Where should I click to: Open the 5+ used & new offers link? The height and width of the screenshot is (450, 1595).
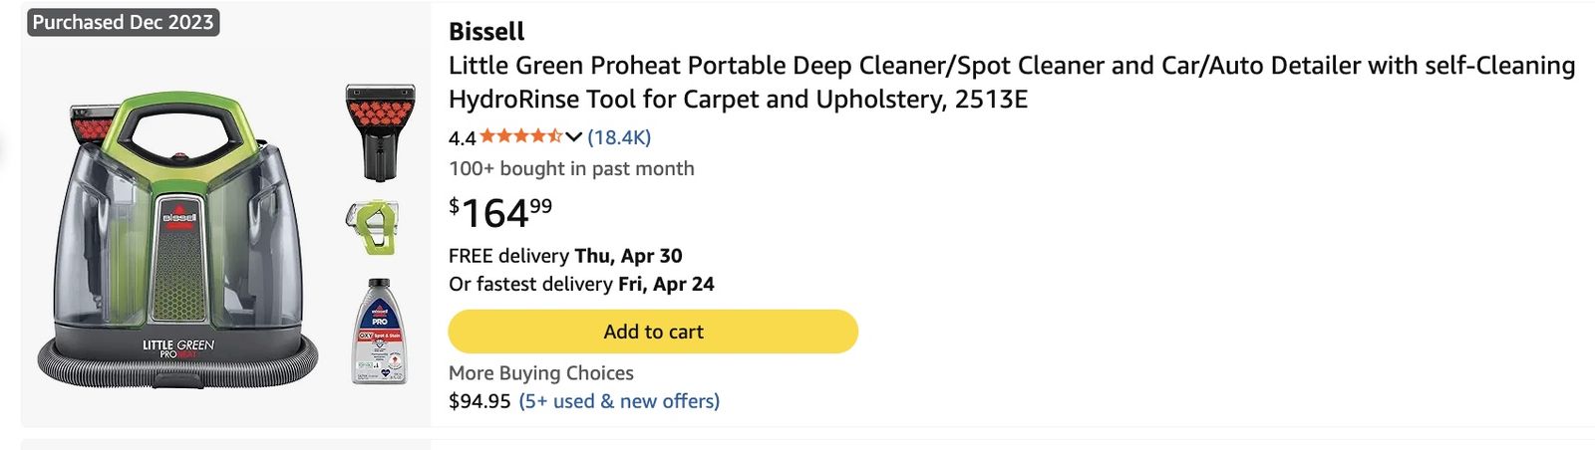point(619,401)
